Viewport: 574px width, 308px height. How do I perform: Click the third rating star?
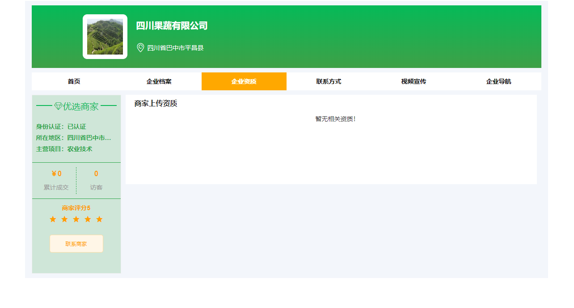[76, 219]
